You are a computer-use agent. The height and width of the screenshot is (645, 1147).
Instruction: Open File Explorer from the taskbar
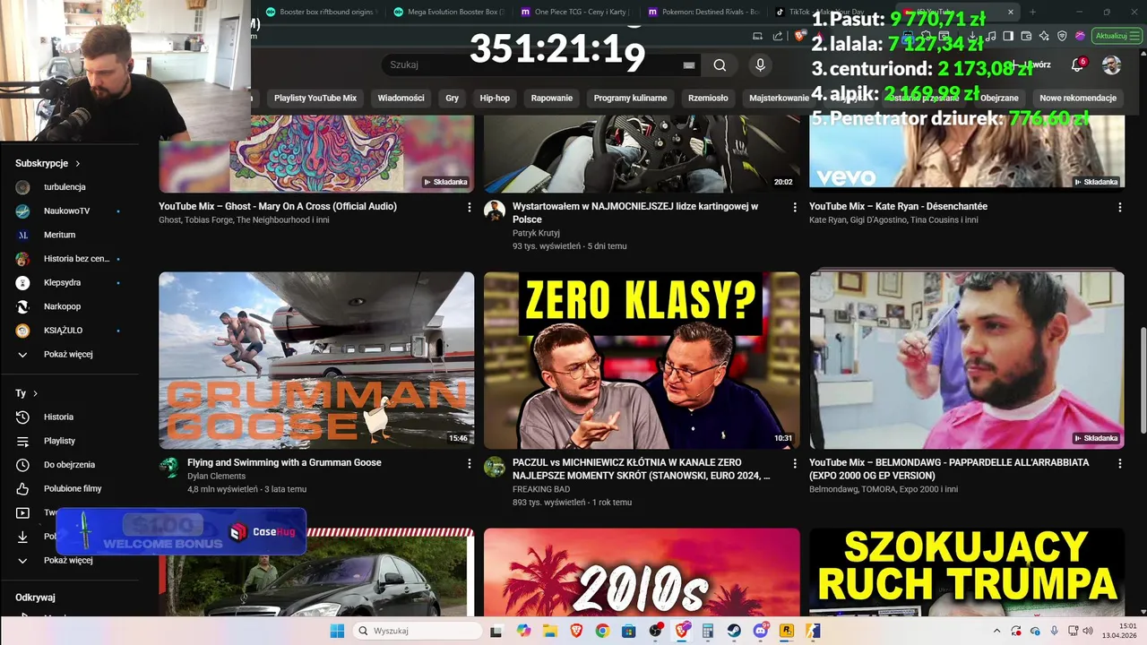[549, 631]
